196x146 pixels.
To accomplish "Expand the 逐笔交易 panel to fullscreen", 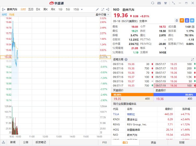I will [193, 60].
